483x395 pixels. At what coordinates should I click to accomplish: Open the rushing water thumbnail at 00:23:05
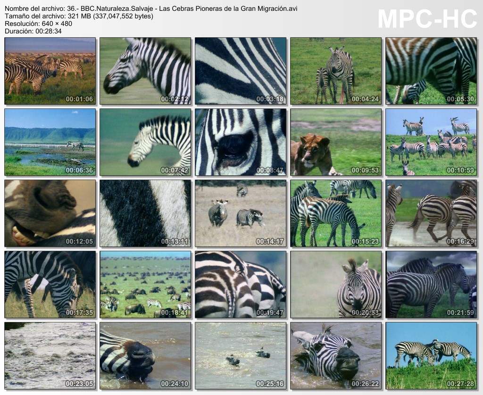point(50,355)
